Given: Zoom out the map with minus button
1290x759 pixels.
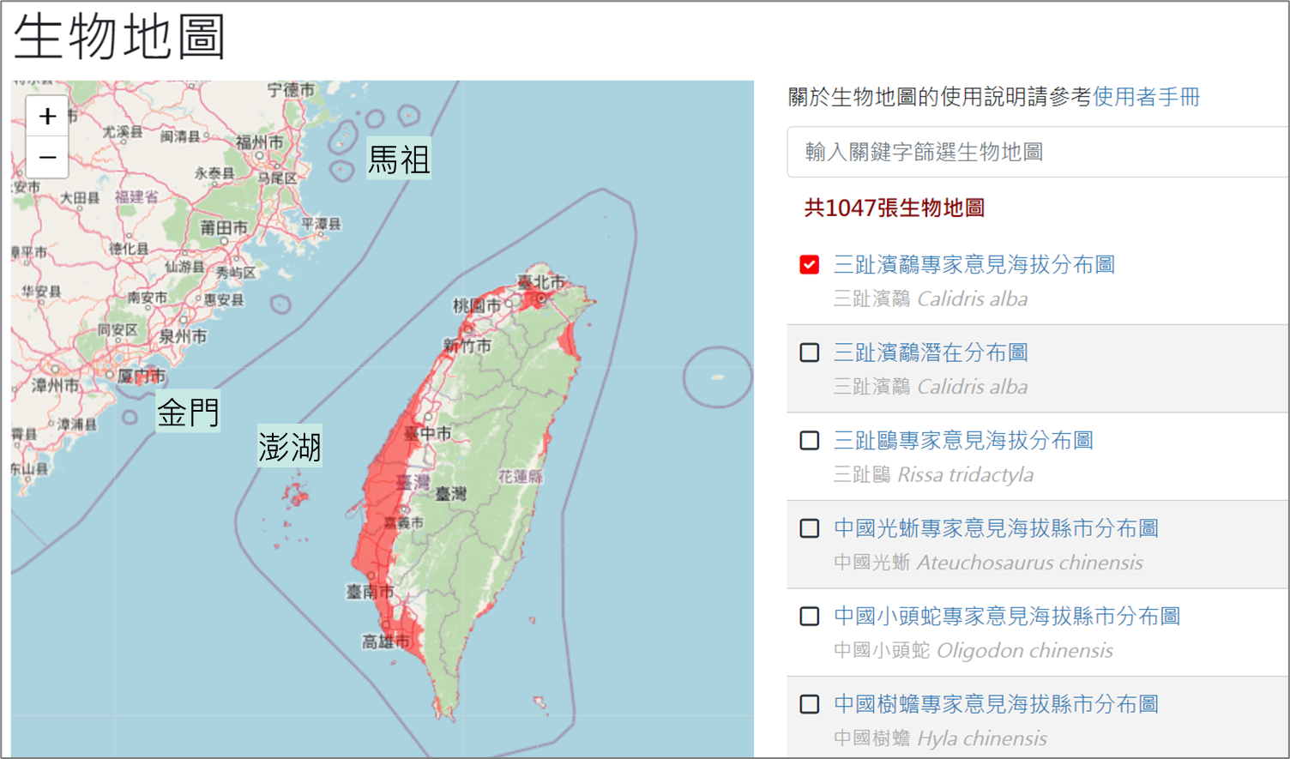Looking at the screenshot, I should coord(47,157).
